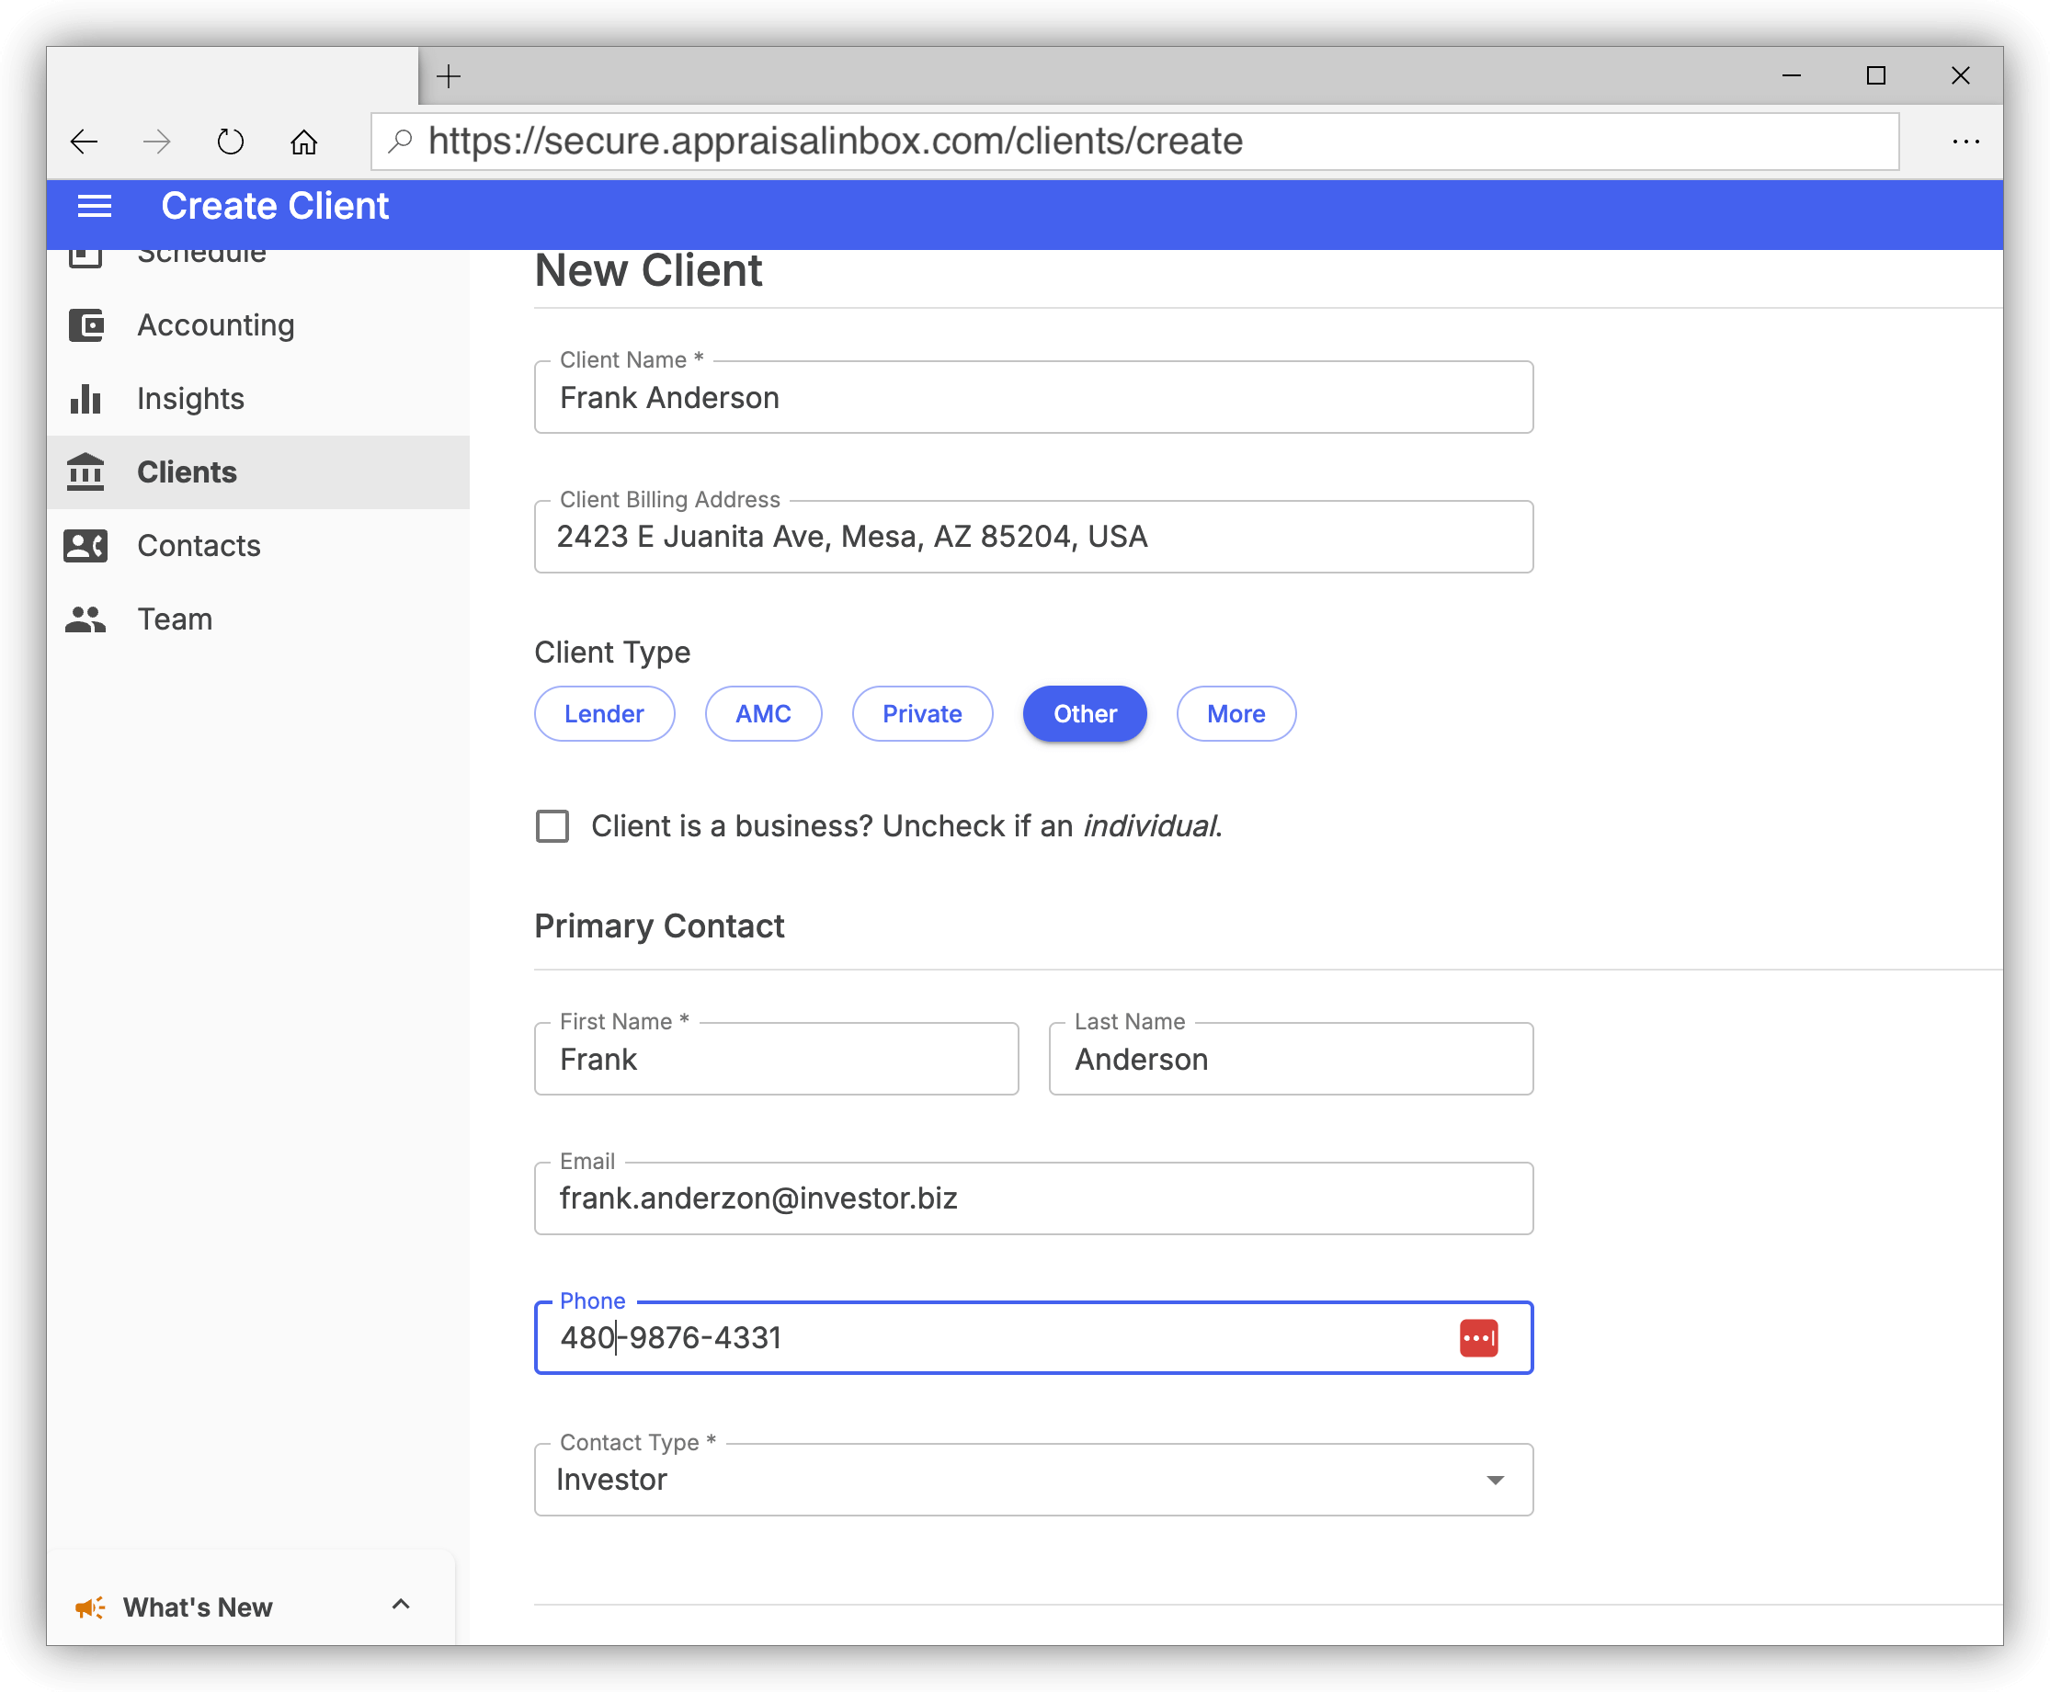Click the Insights bar chart icon
Screen dimensions: 2050x1692
coord(85,399)
